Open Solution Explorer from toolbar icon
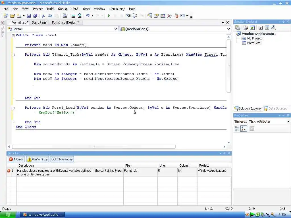 coord(149,16)
